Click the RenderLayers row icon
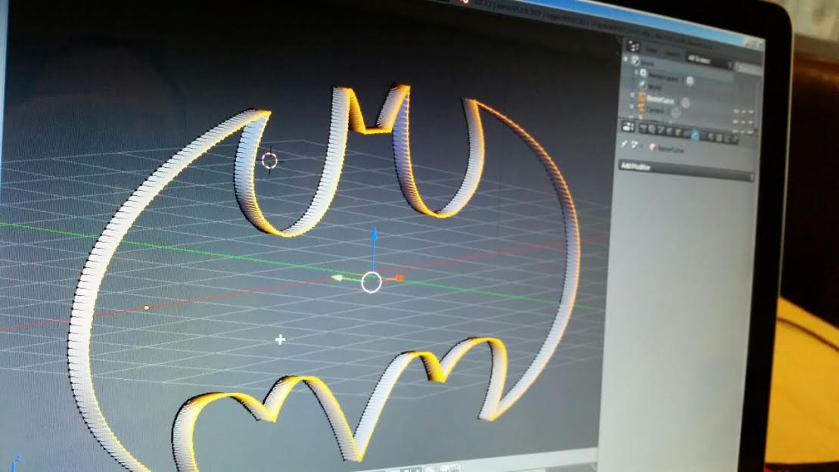This screenshot has width=839, height=472. coord(643,73)
